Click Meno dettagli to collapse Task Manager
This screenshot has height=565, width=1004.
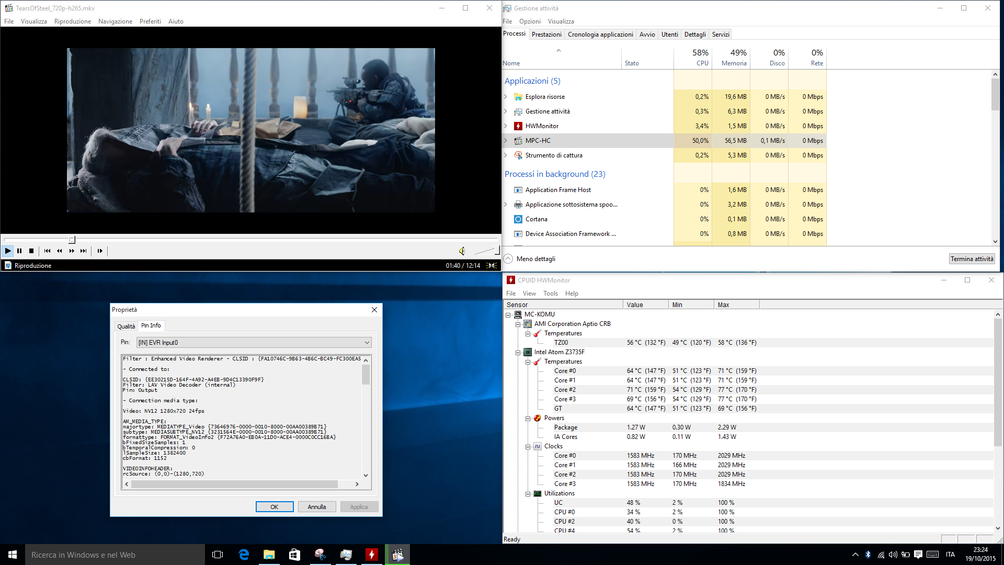530,259
